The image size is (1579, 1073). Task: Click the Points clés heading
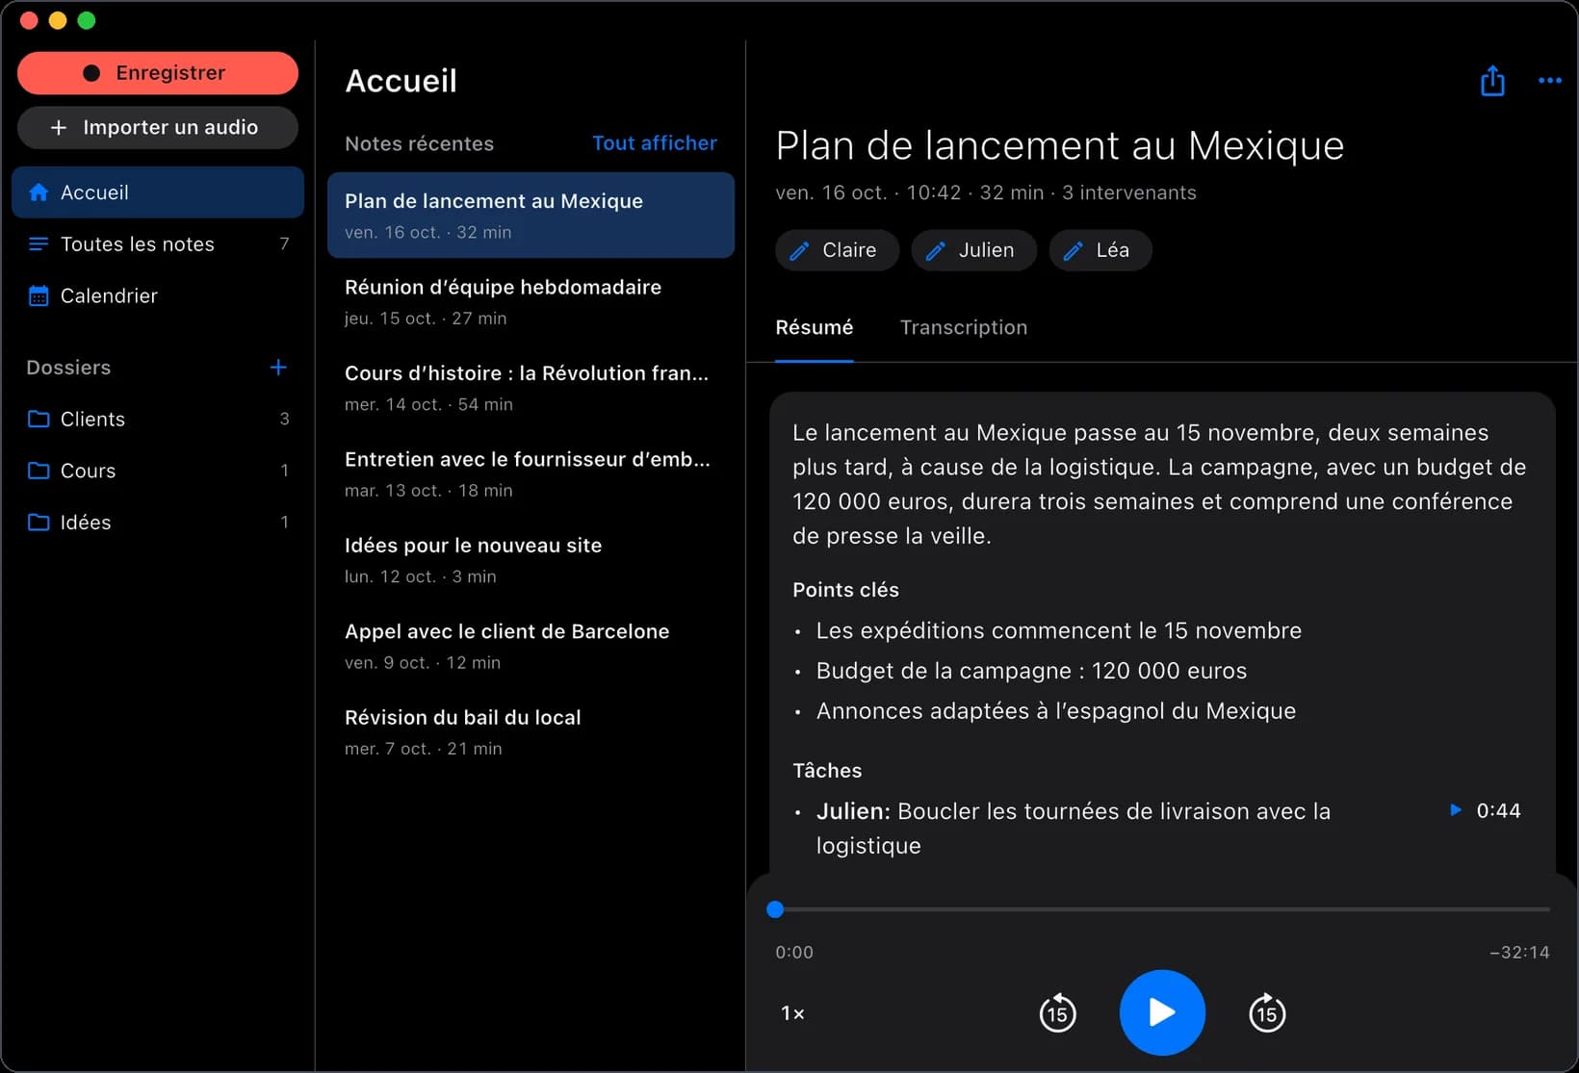[x=845, y=590]
